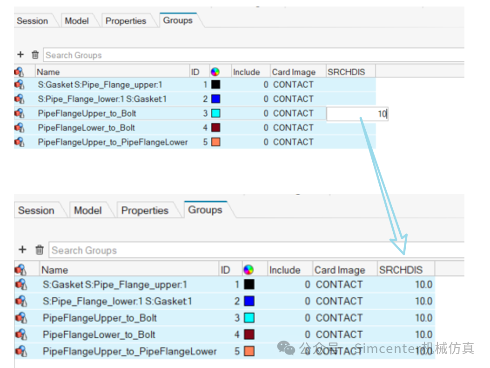
Task: Click the entity icon beside PipeFlangeLower_to_Bolt in lower panel
Action: (20, 335)
